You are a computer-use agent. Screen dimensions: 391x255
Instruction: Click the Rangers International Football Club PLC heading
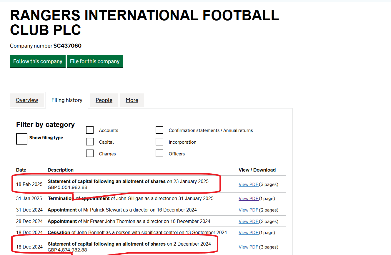144,23
